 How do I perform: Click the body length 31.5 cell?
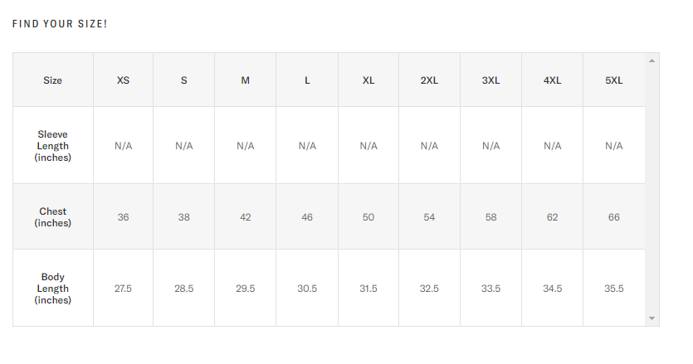pyautogui.click(x=368, y=289)
